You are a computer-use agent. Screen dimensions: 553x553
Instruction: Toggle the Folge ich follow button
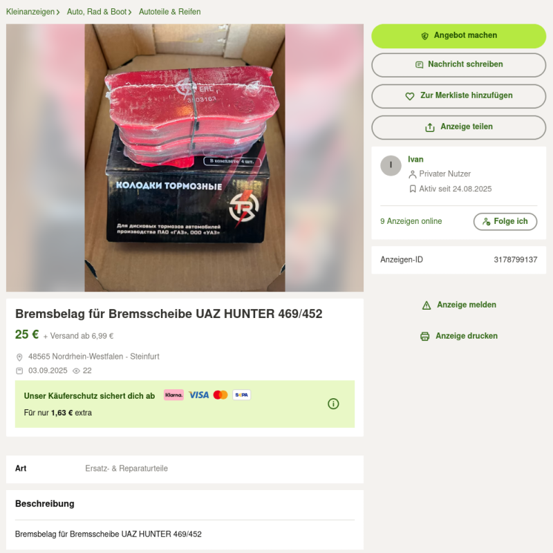point(505,221)
